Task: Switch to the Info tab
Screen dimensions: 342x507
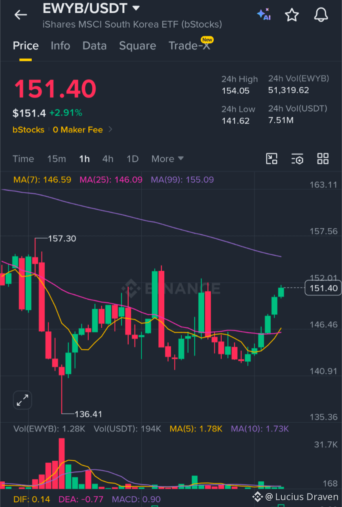Action: 60,46
